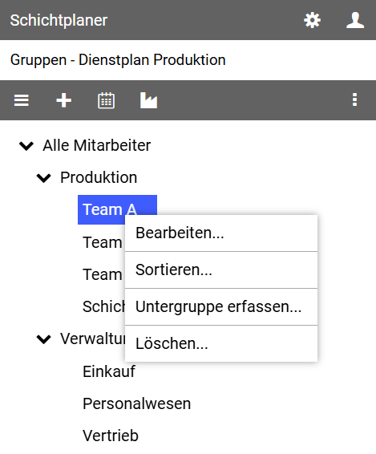Choose Sortieren... from context menu
The image size is (376, 454).
pyautogui.click(x=221, y=270)
